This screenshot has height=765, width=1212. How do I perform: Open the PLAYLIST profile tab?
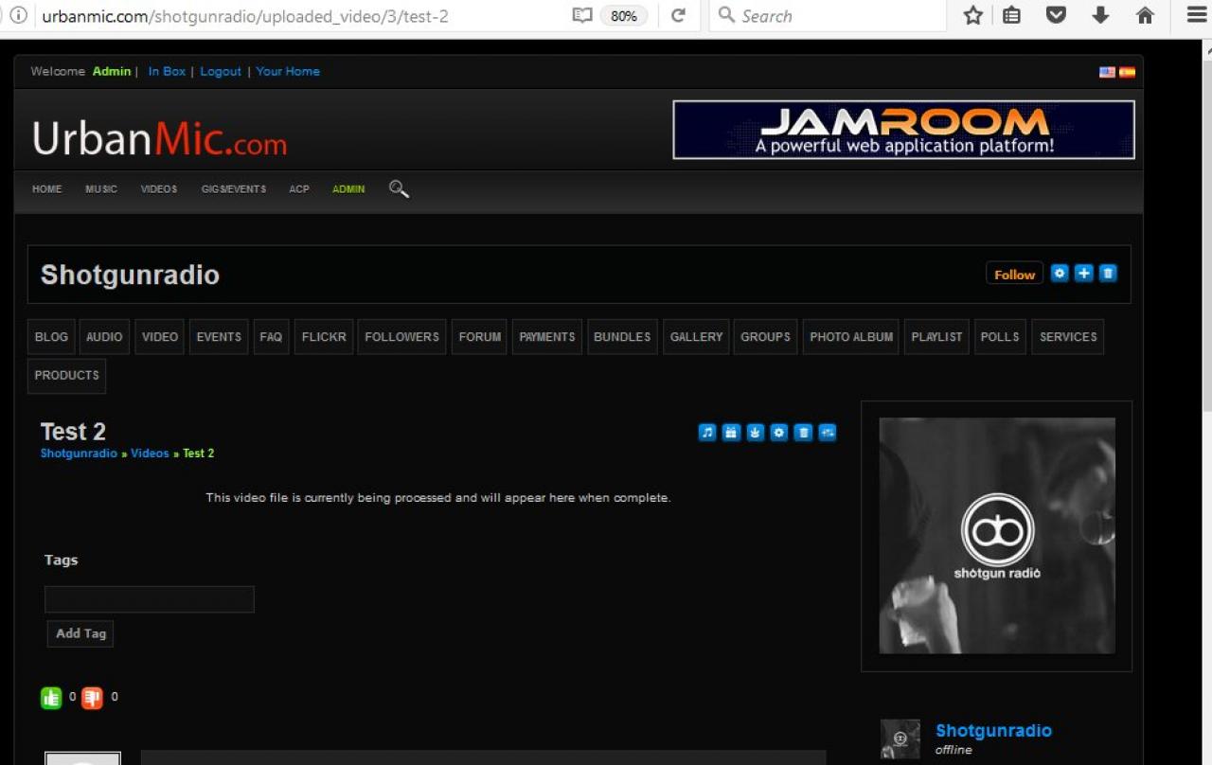click(937, 337)
